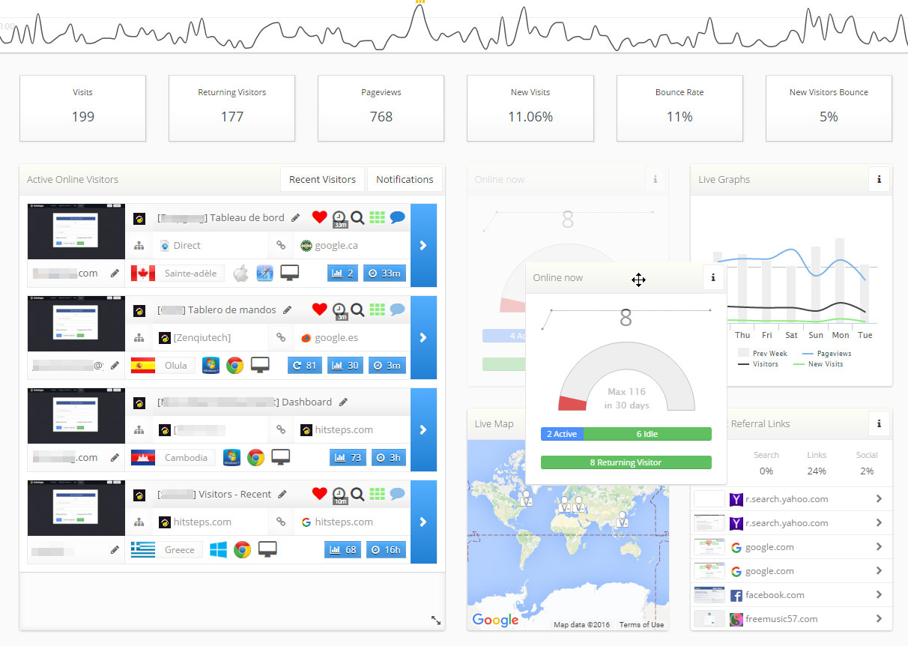908x646 pixels.
Task: Start chat via bubble icon in Tableau de bord row
Action: [397, 217]
